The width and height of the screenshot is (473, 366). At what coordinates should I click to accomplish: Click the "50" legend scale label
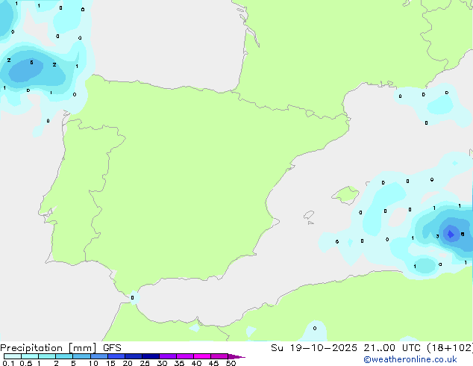point(231,363)
